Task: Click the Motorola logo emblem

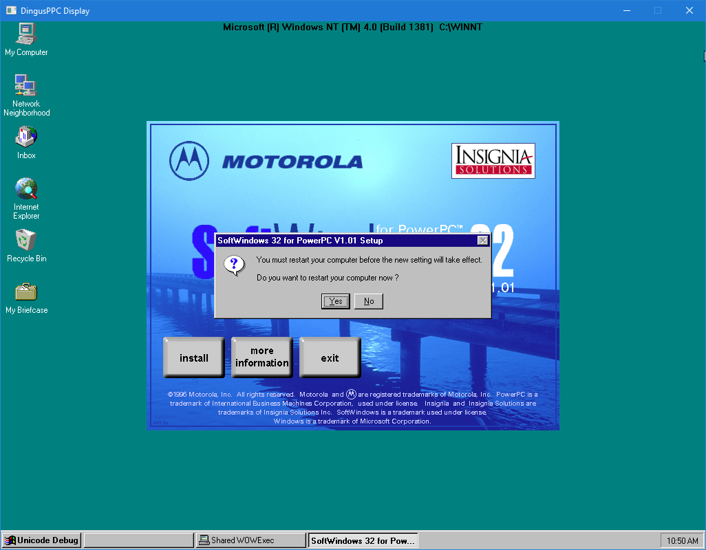Action: pyautogui.click(x=189, y=161)
